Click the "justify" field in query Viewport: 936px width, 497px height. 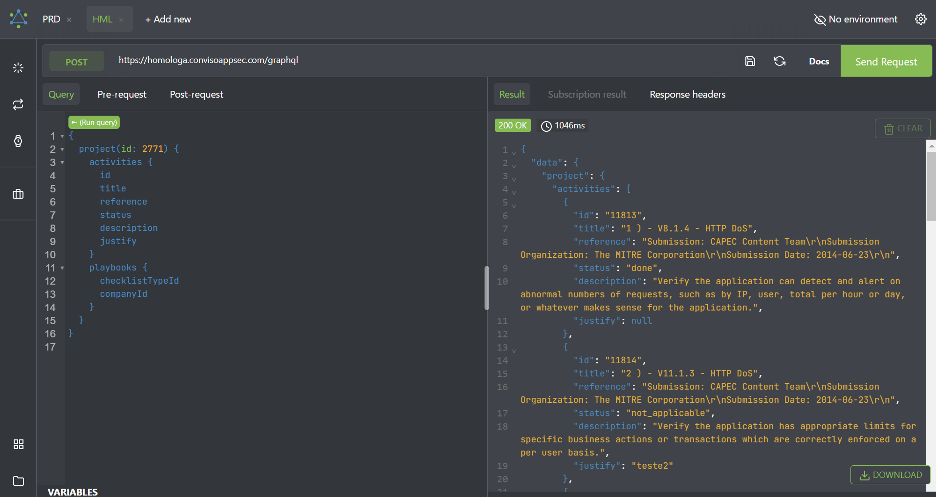point(118,241)
